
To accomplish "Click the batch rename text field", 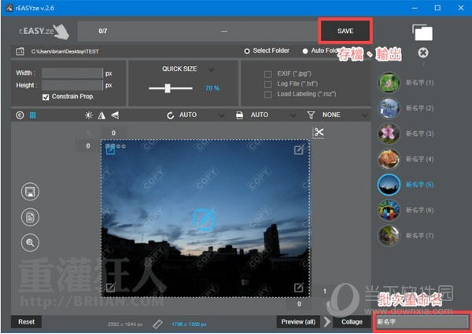I will [x=422, y=322].
